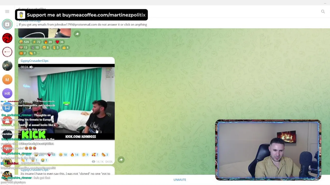Add the fire reaction showing 14
Viewport: 330px width, 185px height.
[x=74, y=155]
